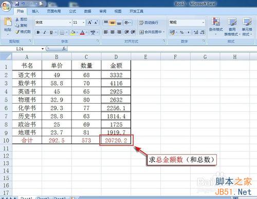Toggle Bold formatting
The height and width of the screenshot is (199, 257).
(x=38, y=32)
